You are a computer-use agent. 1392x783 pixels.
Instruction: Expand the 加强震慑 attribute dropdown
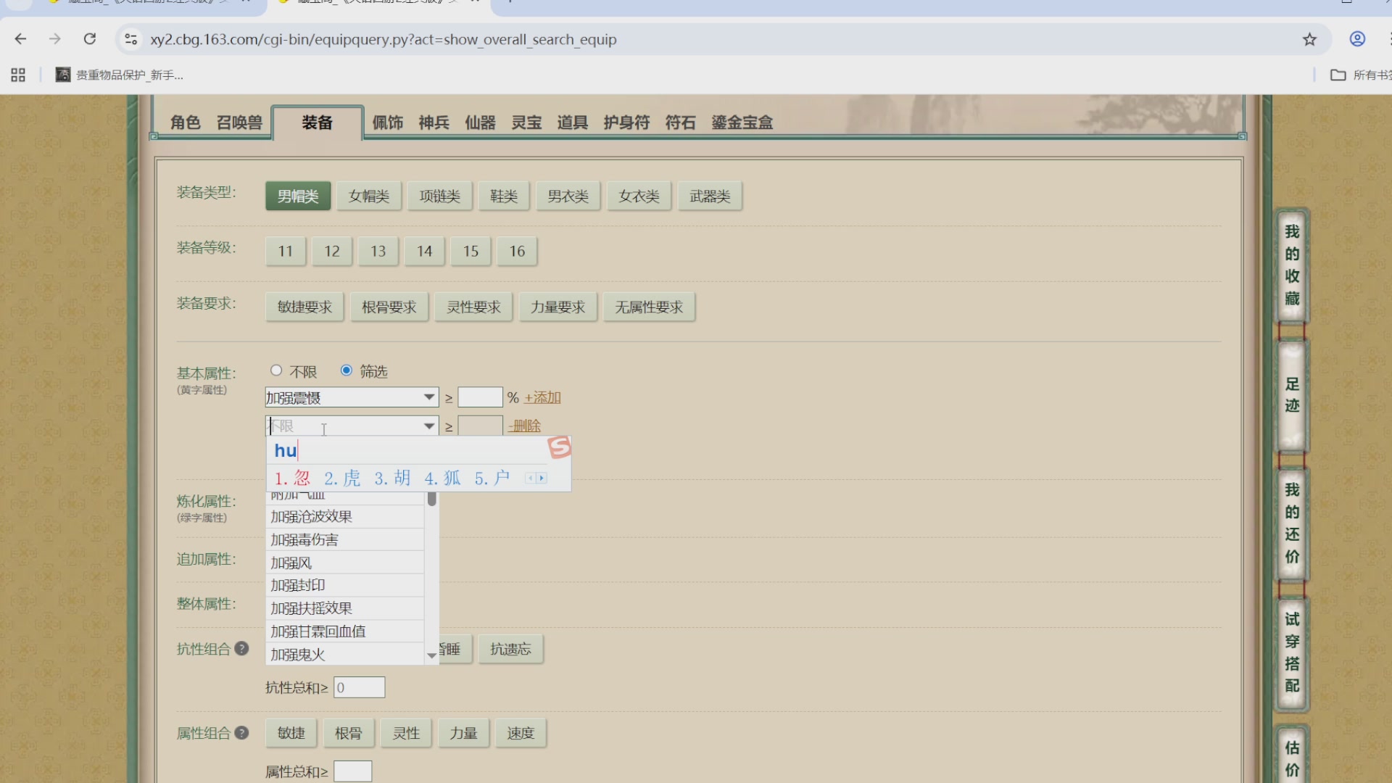coord(429,397)
